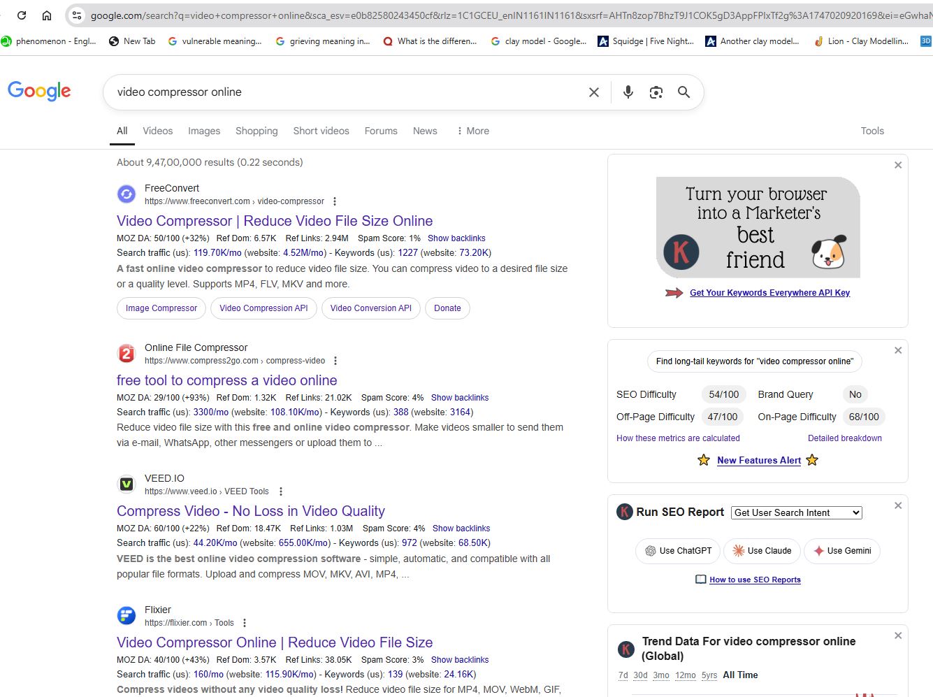Screen dimensions: 933x697
Task: Open 'Video Compressor | Reduce Video File Size Online' result
Action: [275, 221]
